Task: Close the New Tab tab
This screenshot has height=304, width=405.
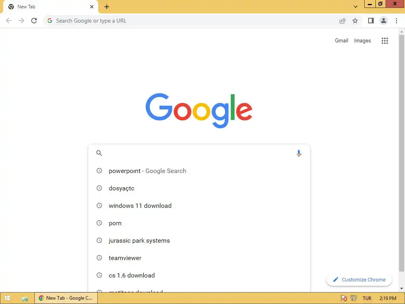Action: coord(92,7)
